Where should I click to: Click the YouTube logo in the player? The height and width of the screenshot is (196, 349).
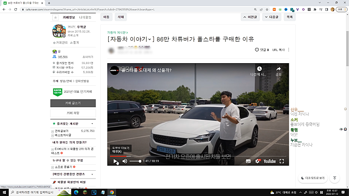[269, 161]
